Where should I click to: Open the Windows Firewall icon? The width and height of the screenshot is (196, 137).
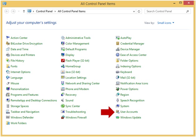click(x=63, y=117)
